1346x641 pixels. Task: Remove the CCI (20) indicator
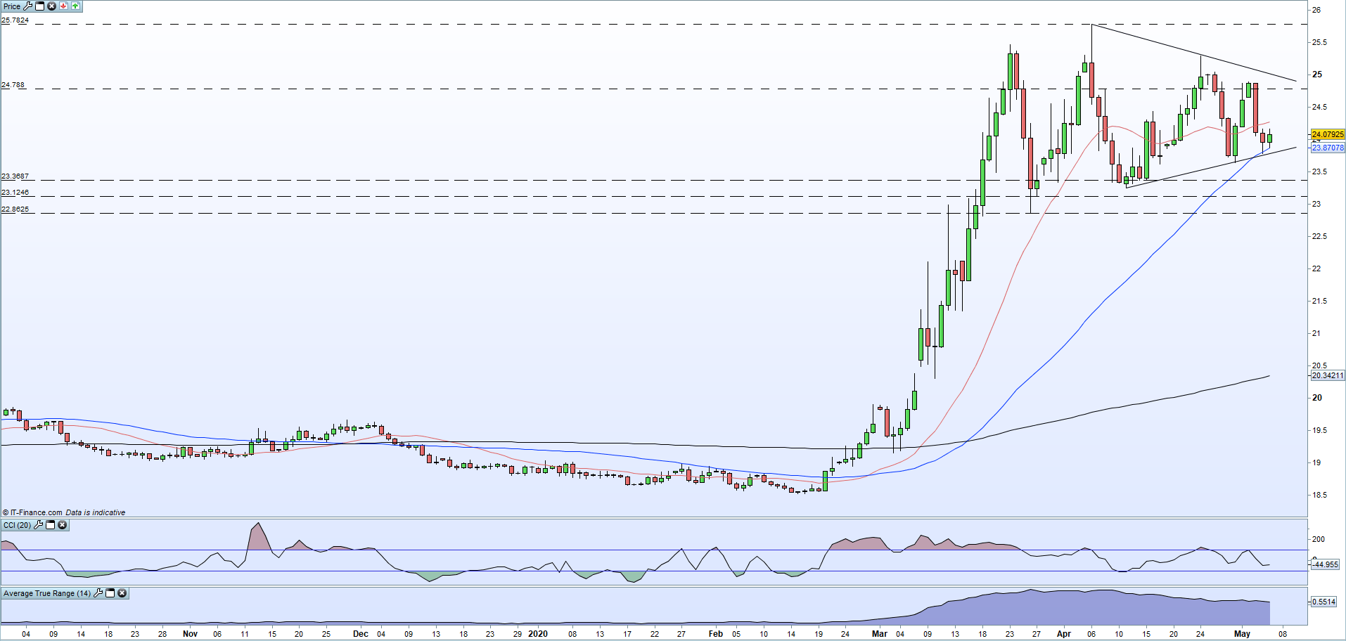(62, 525)
